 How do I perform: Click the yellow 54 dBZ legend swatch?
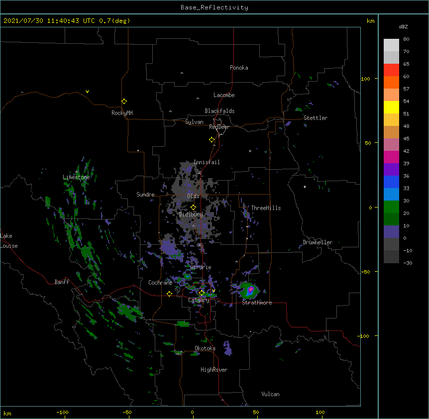point(391,107)
